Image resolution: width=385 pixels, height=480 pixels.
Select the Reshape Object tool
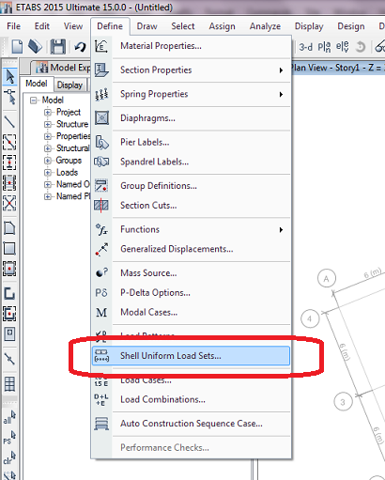9,97
